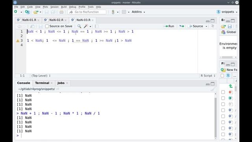The width and height of the screenshot is (252, 142).
Task: Open the snippets project menu
Action: coord(227,12)
